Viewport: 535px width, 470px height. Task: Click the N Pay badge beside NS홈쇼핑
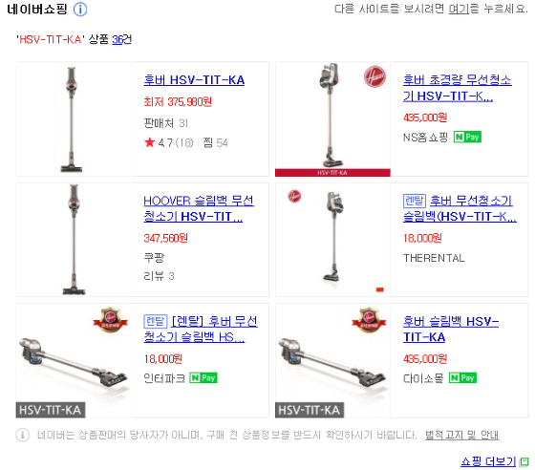coord(467,138)
